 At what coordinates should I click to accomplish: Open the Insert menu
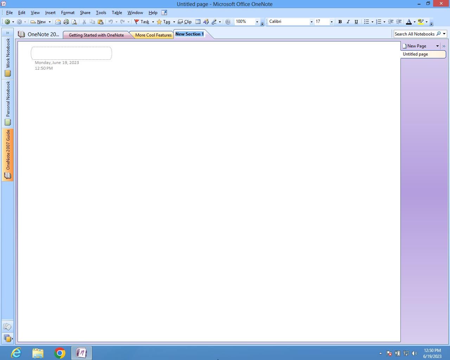click(50, 13)
